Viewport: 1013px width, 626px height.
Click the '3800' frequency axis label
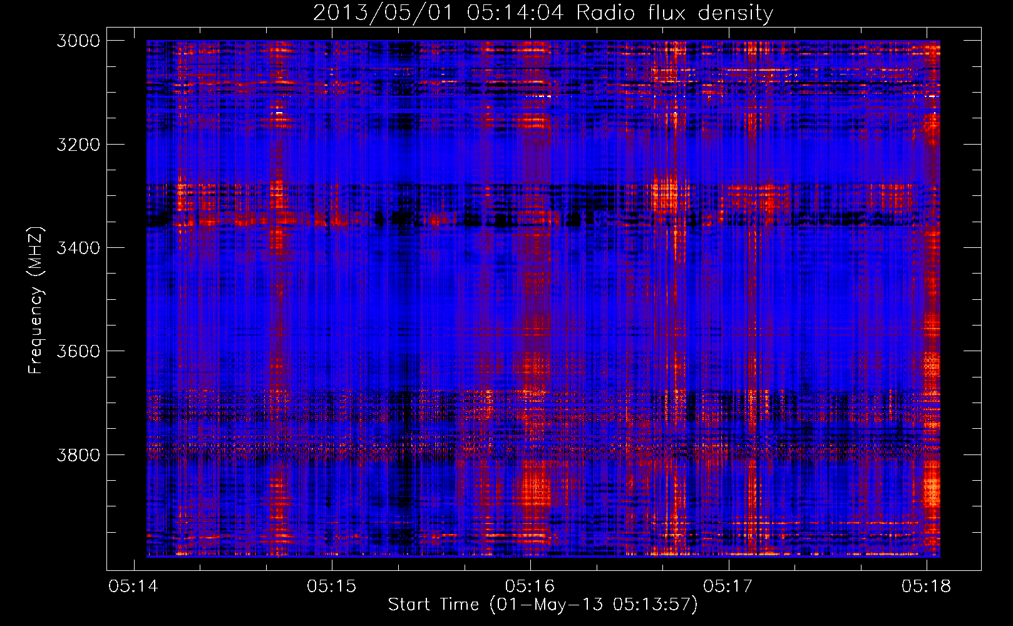tap(78, 455)
